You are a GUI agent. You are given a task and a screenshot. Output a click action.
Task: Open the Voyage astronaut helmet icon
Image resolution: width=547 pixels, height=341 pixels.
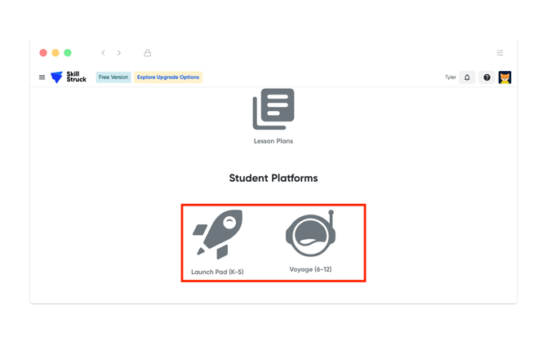tap(310, 234)
